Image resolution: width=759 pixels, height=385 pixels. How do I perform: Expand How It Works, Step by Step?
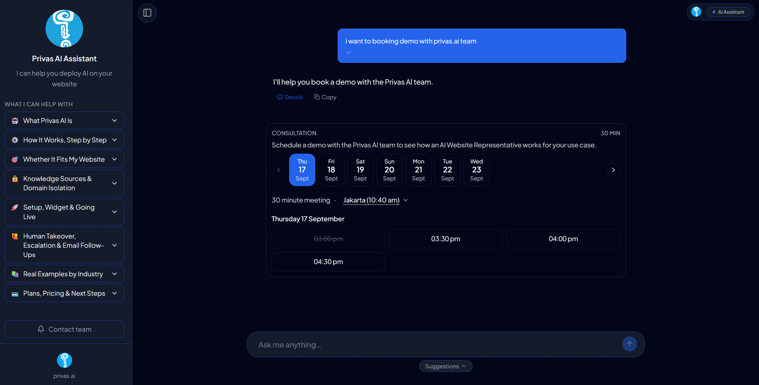tap(64, 140)
